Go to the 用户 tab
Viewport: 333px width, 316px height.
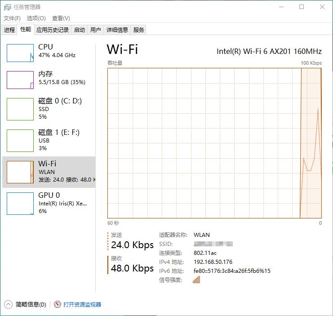(96, 30)
